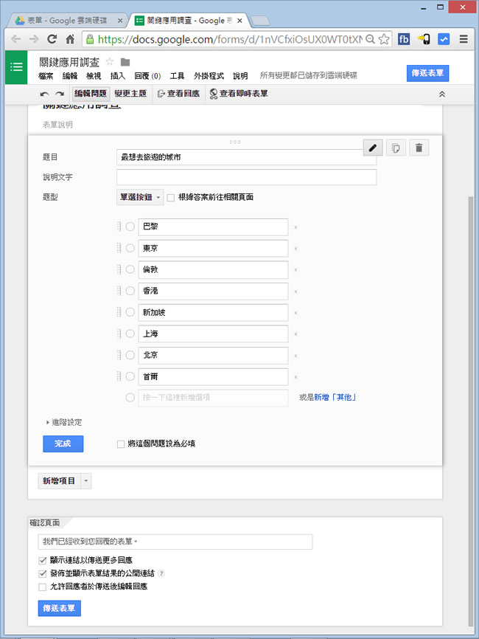Delete question with trash can icon

click(419, 148)
